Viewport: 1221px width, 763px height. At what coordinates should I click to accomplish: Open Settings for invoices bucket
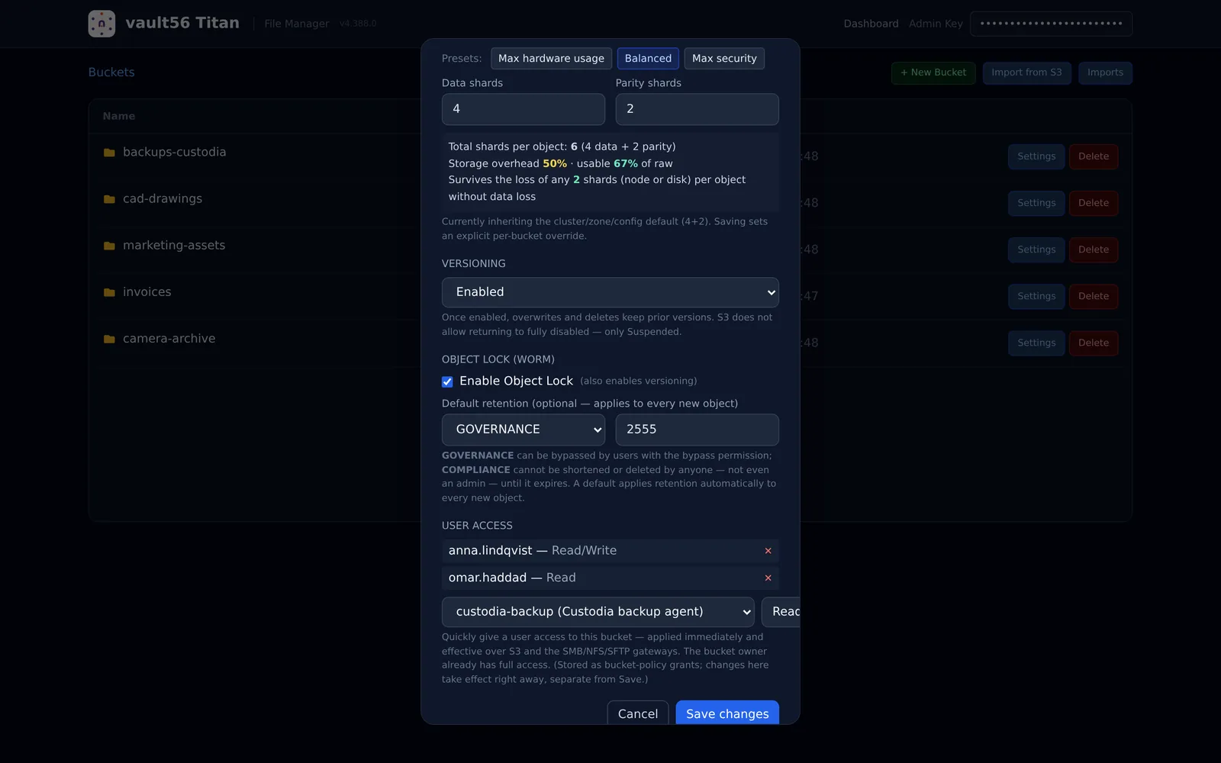[1036, 296]
